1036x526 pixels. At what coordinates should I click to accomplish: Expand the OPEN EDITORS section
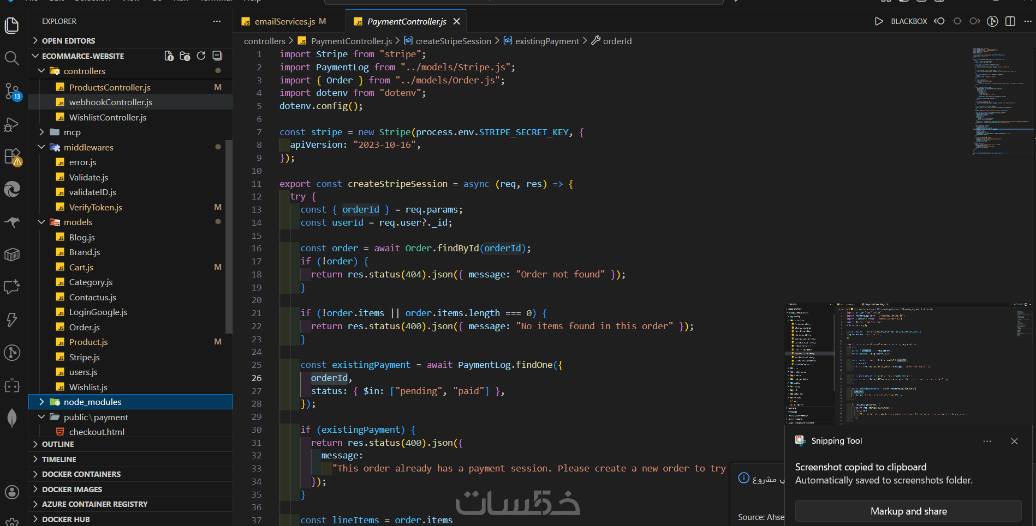pyautogui.click(x=130, y=41)
